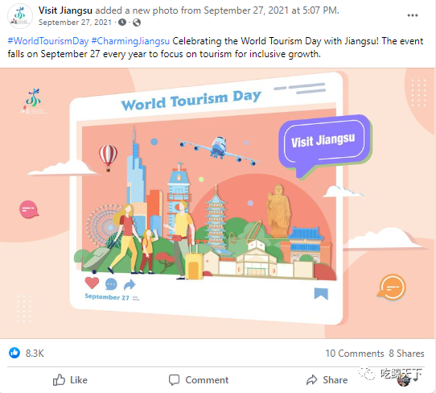Click the blue bookmark icon in the illustration

321,294
